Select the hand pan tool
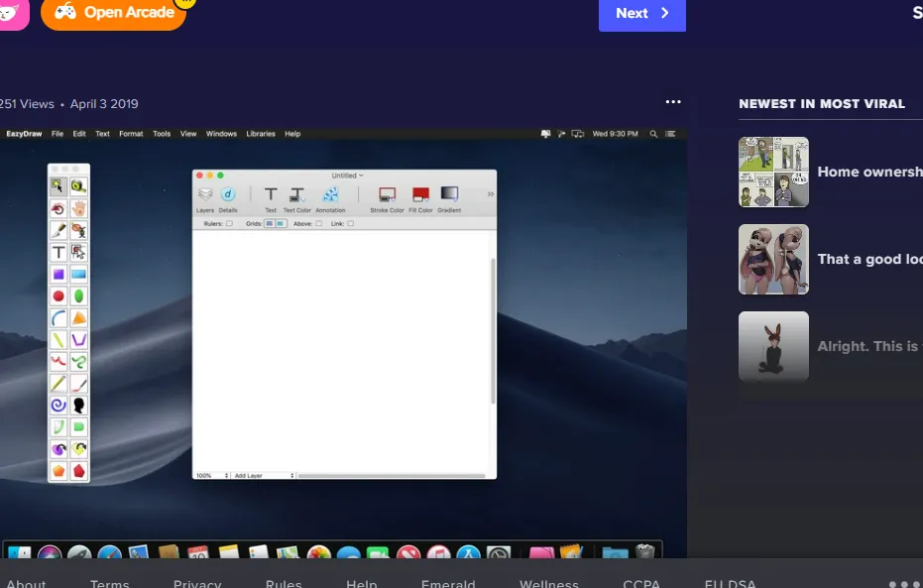 (x=79, y=208)
